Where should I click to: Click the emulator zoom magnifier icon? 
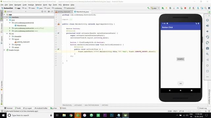tap(207, 54)
